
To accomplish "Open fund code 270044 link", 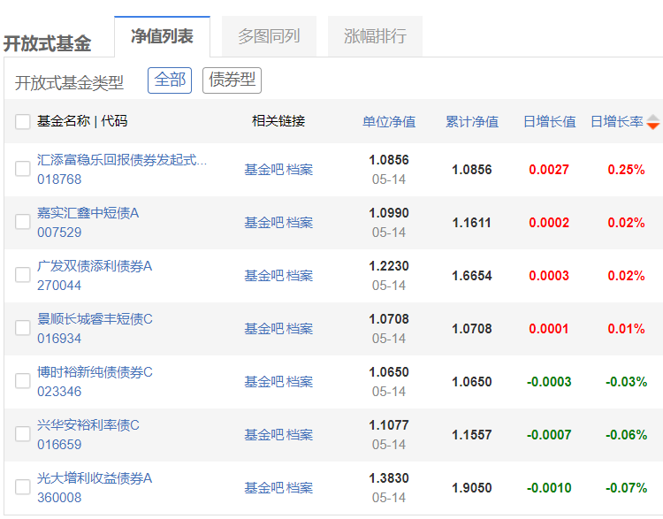I will 59,286.
